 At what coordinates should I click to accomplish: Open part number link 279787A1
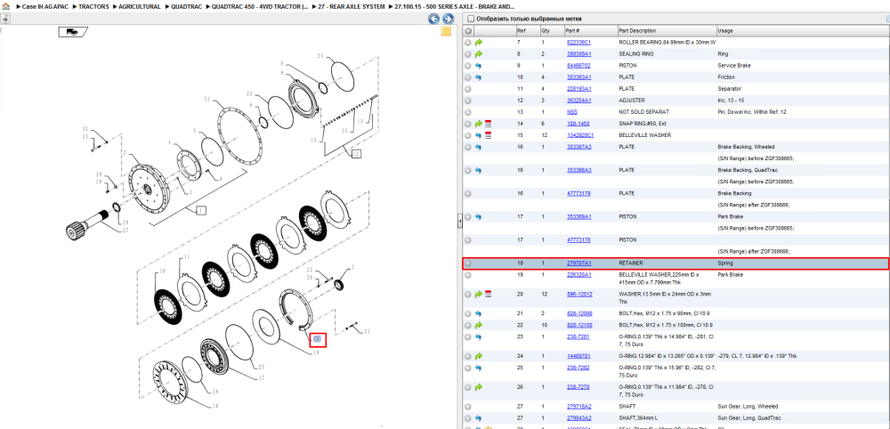(x=578, y=263)
